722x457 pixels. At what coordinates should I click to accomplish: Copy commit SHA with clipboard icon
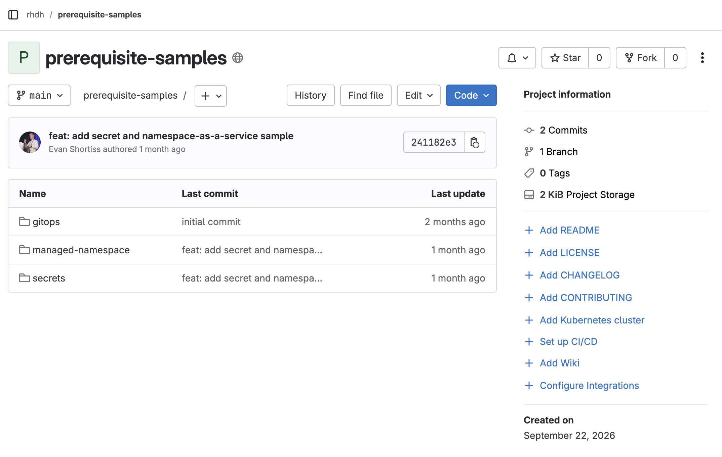click(x=475, y=142)
